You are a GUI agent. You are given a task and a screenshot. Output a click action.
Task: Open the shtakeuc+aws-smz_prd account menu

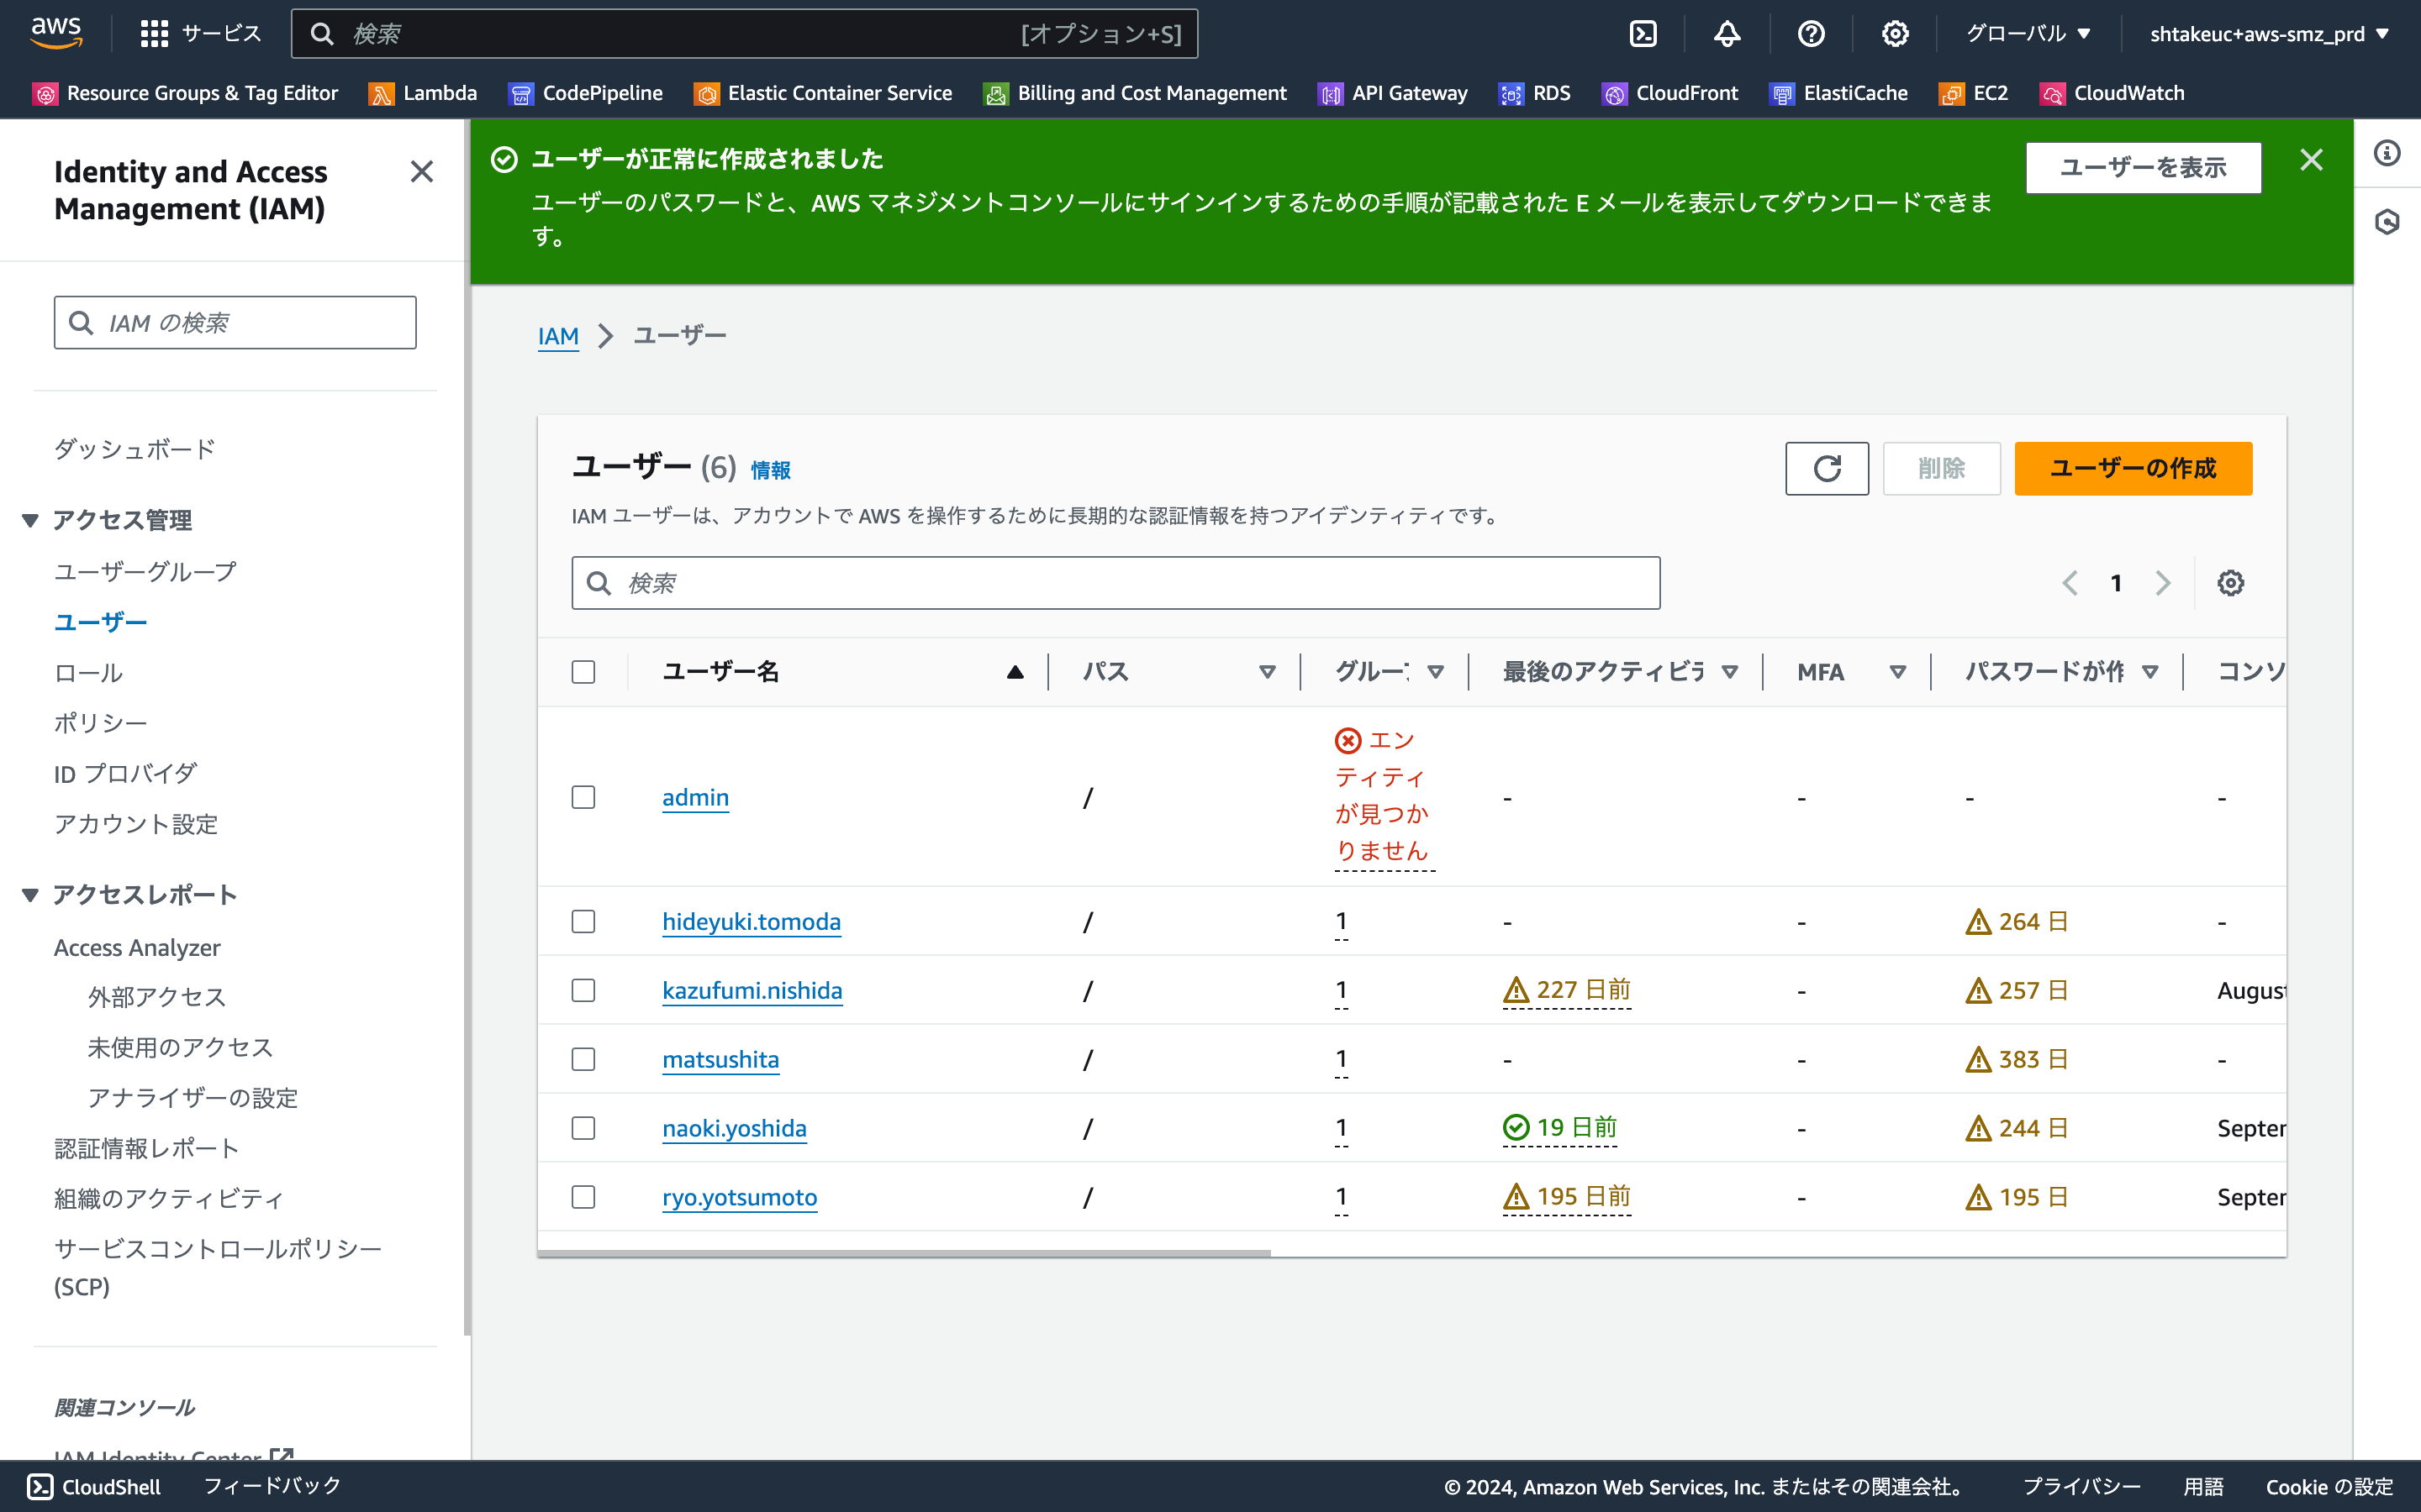coord(2269,34)
